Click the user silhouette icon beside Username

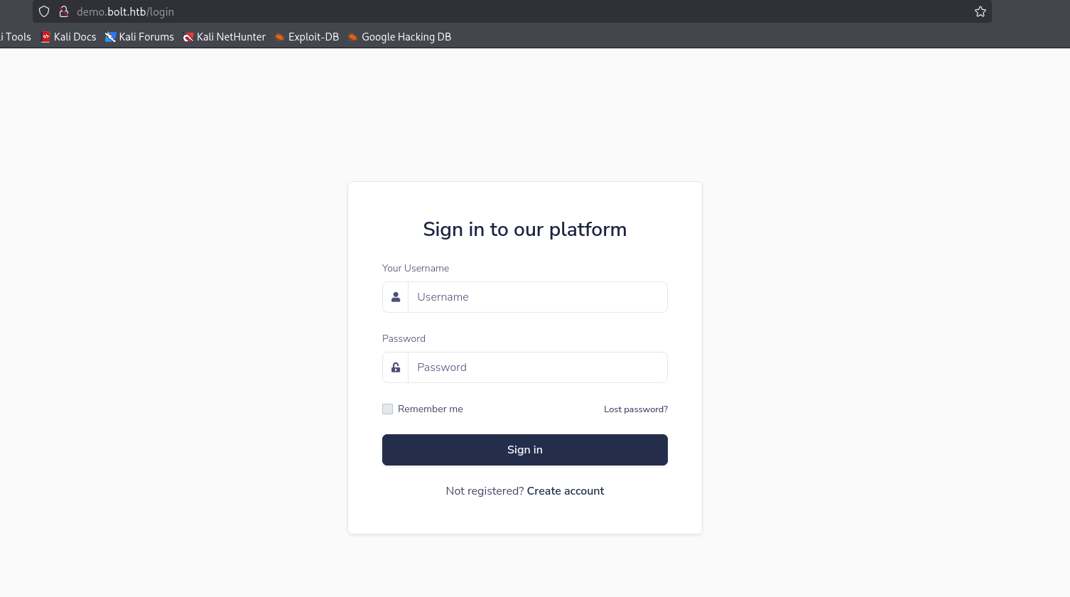coord(396,297)
